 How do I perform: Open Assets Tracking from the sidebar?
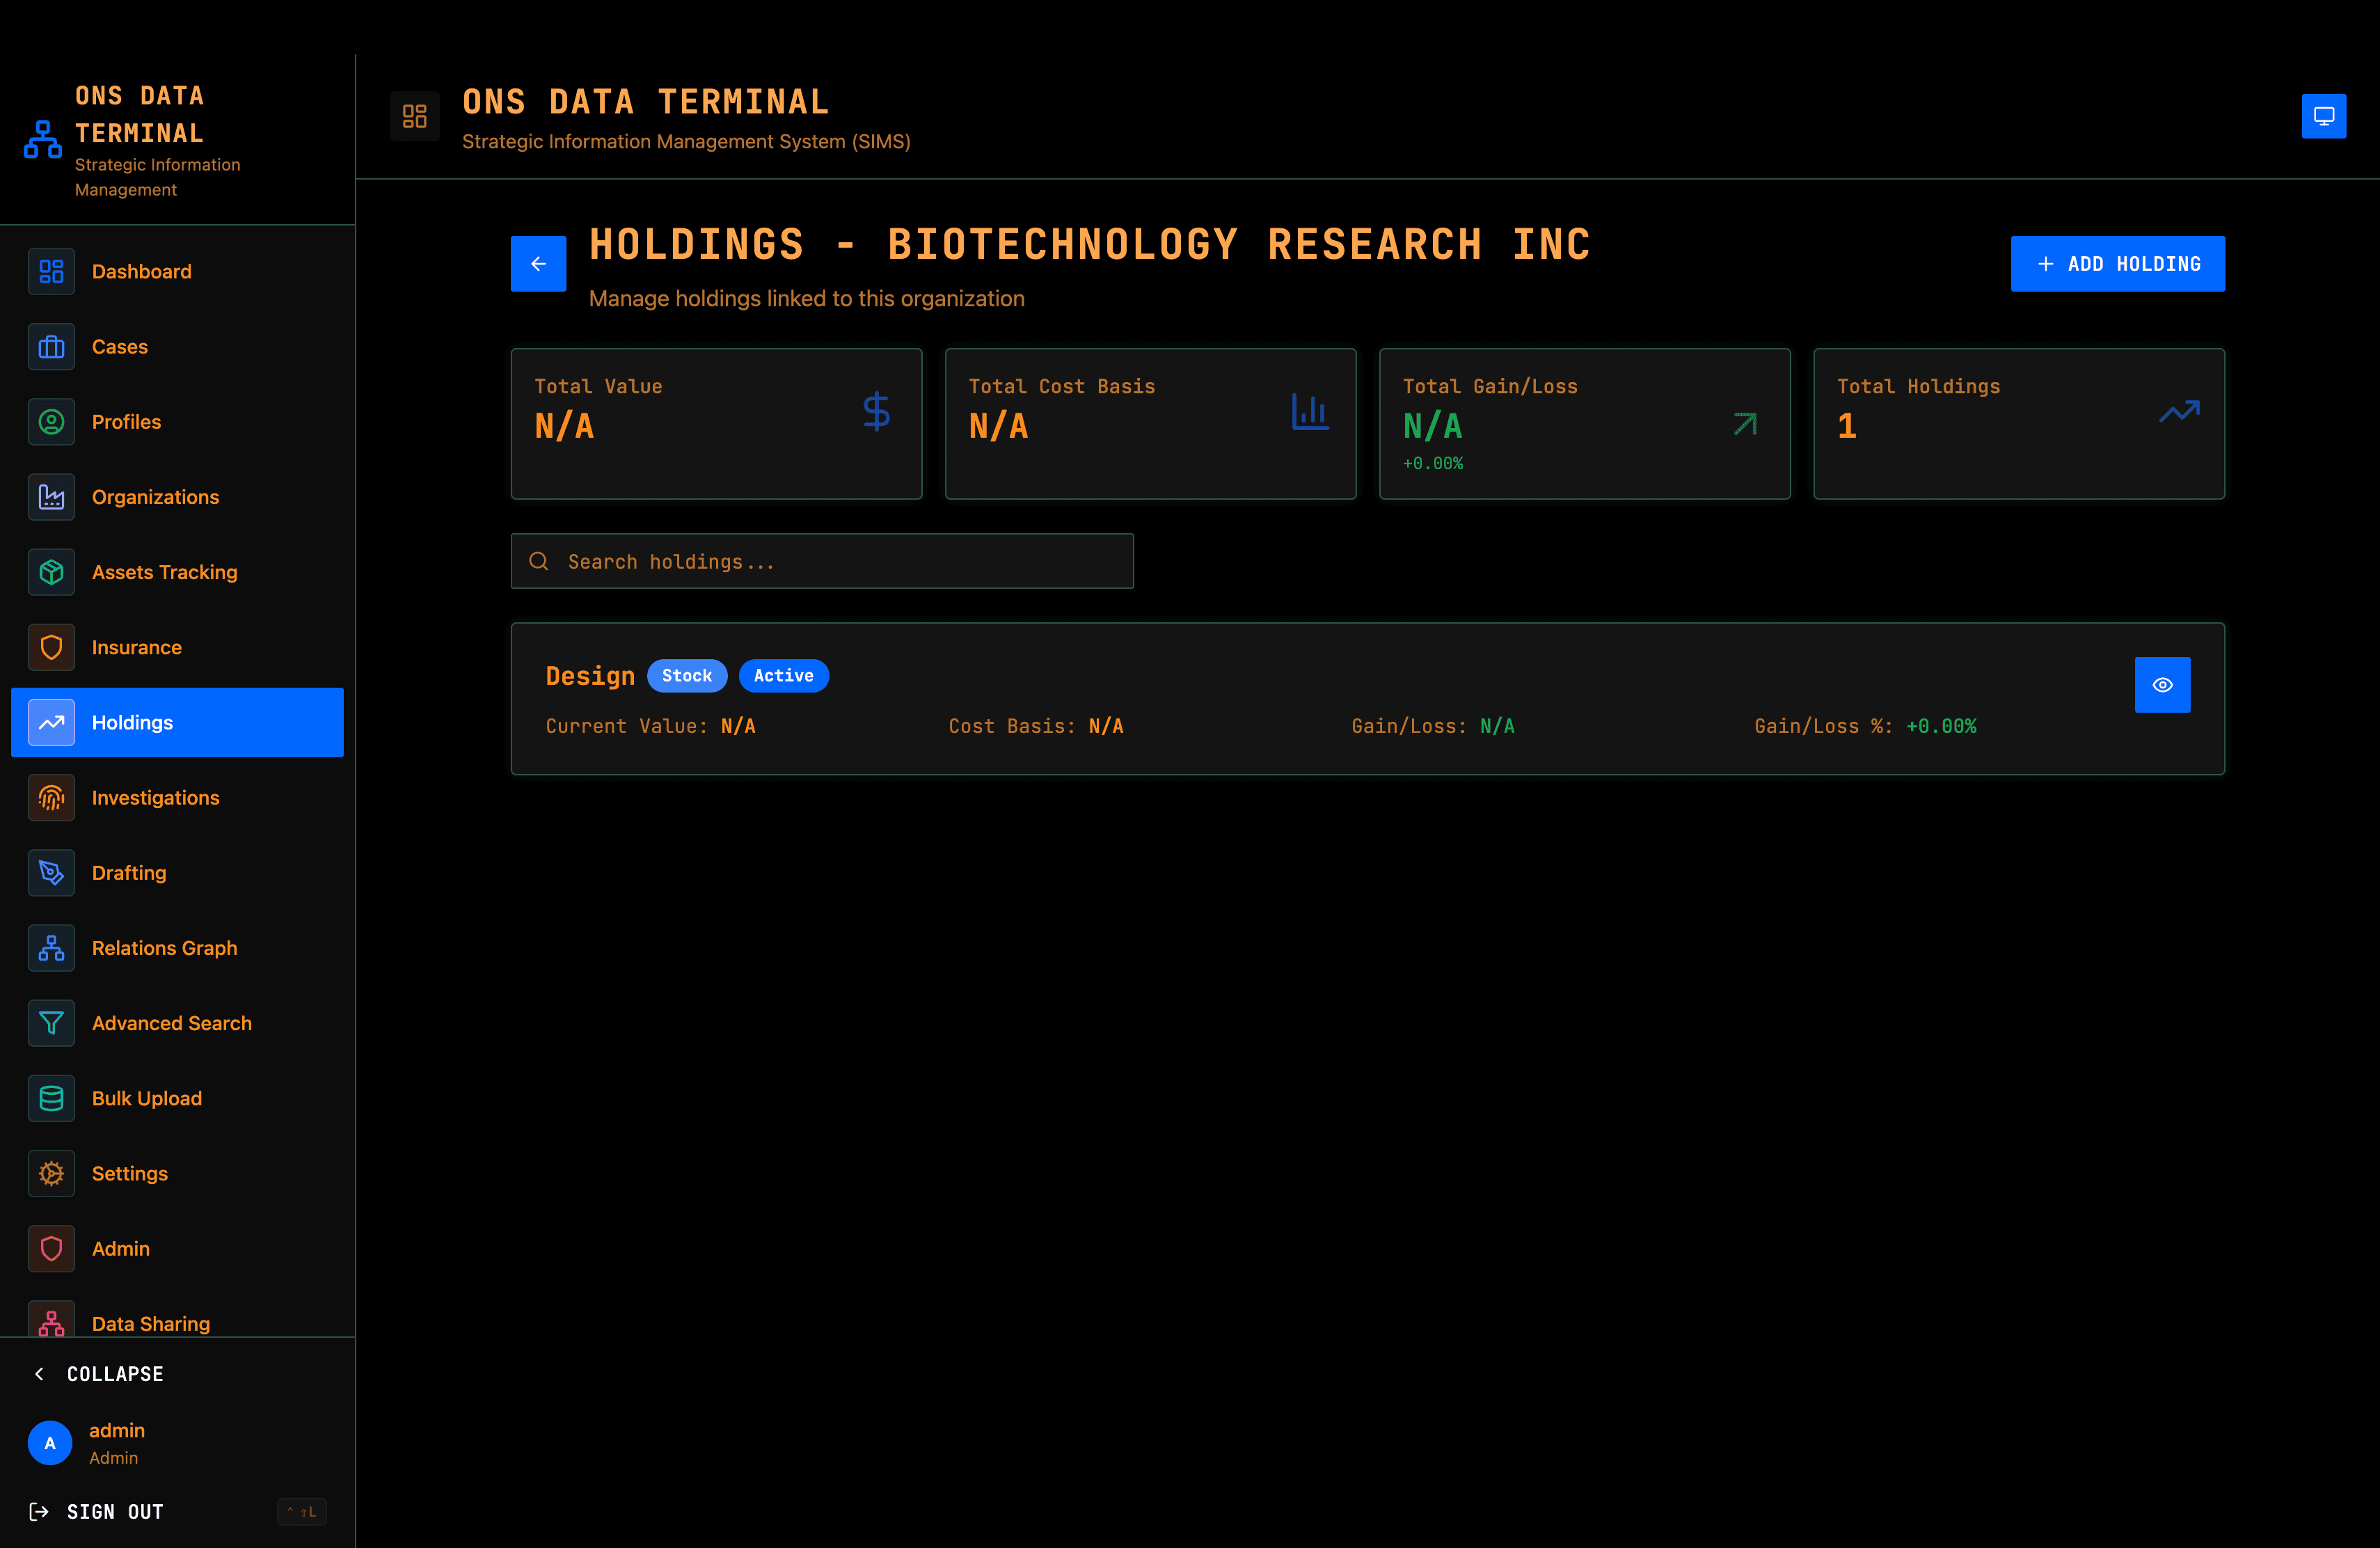coord(51,572)
